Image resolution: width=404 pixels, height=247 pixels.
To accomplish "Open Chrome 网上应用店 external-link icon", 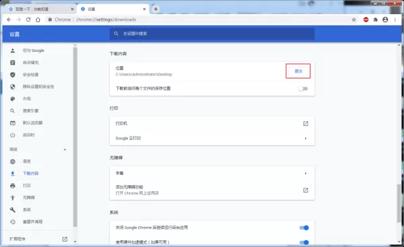I will tap(306, 190).
